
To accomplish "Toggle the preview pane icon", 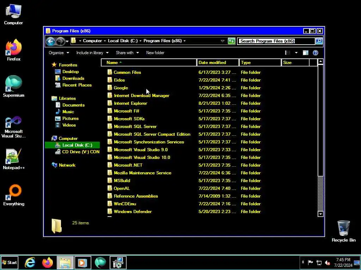I will [306, 53].
